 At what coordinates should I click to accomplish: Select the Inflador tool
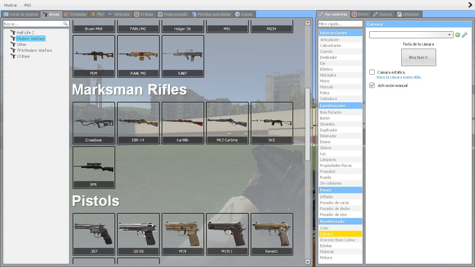(340, 197)
